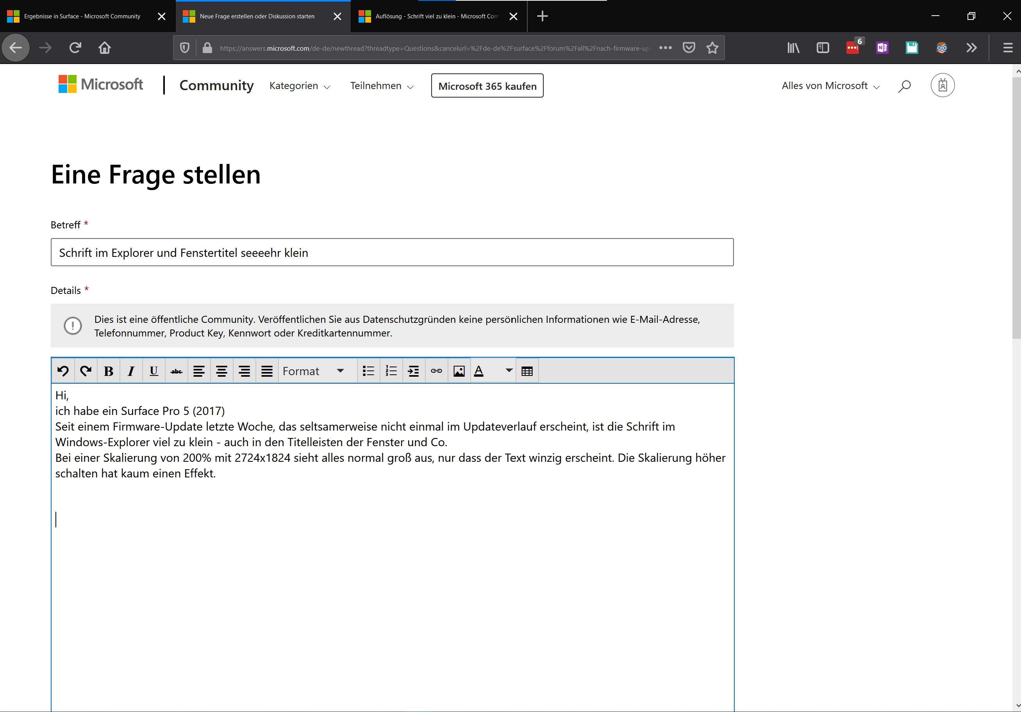Align text right

(x=244, y=371)
